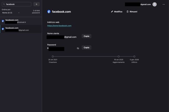
Task: Click the pencil Modifica icon
Action: coord(112,12)
